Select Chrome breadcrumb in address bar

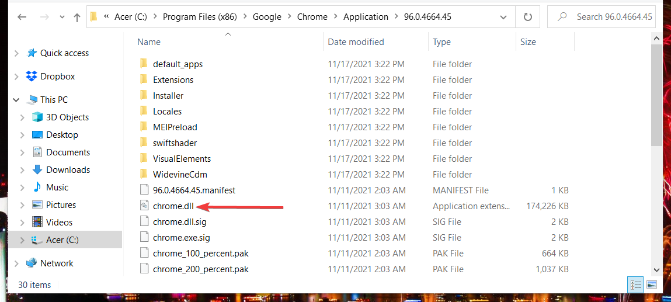(x=313, y=17)
